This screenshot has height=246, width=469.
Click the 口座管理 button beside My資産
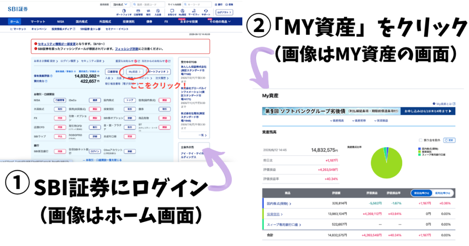point(114,72)
